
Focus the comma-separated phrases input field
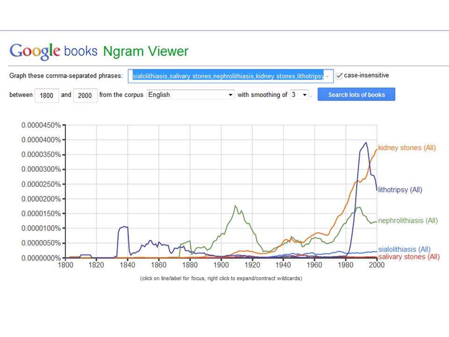click(x=231, y=76)
